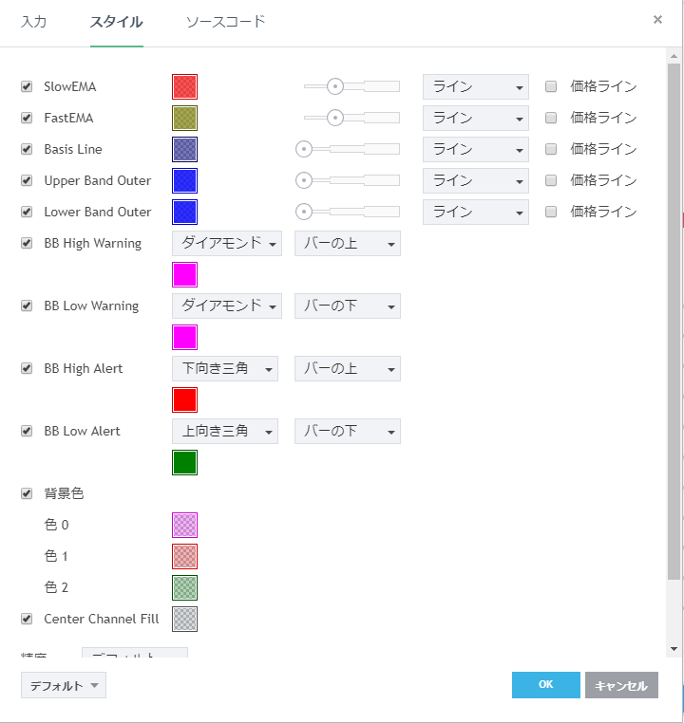Viewport: 684px width, 723px height.
Task: Click the background color 0 swatch
Action: (184, 525)
